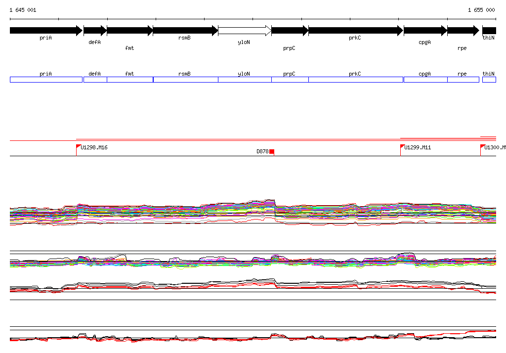The image size is (506, 353).
Task: Select the blue prpC annotation box
Action: 290,80
